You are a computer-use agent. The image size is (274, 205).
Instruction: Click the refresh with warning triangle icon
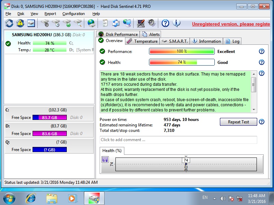(x=20, y=23)
